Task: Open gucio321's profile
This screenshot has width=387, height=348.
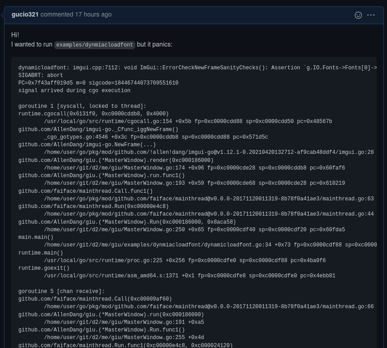Action: coord(25,14)
